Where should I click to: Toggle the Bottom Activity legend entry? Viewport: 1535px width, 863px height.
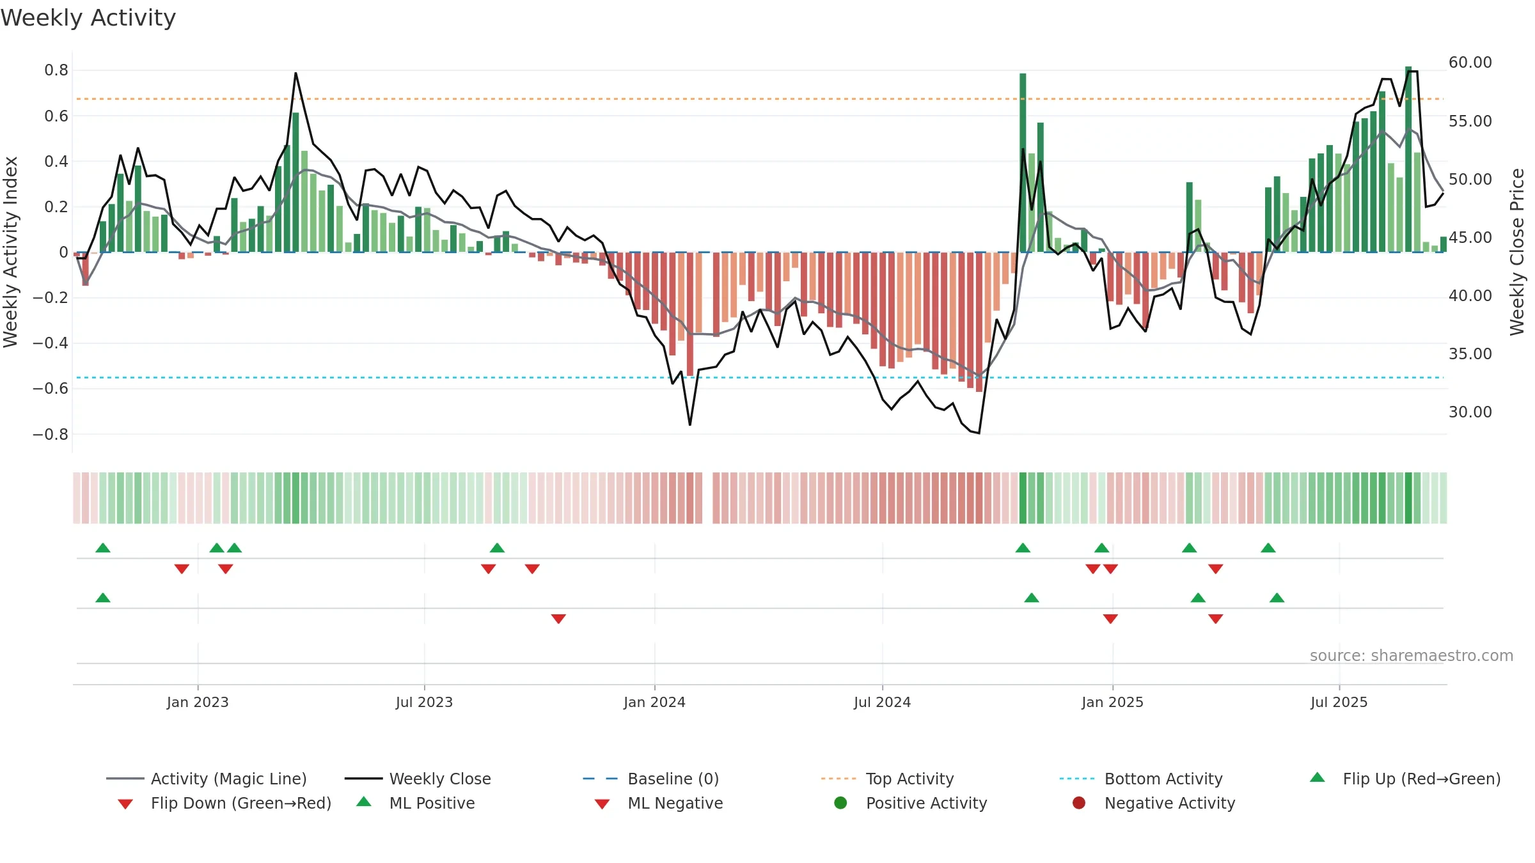(1141, 779)
